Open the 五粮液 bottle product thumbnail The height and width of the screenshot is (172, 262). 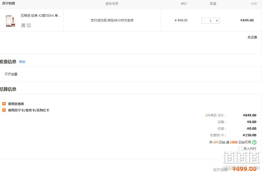(x=11, y=21)
